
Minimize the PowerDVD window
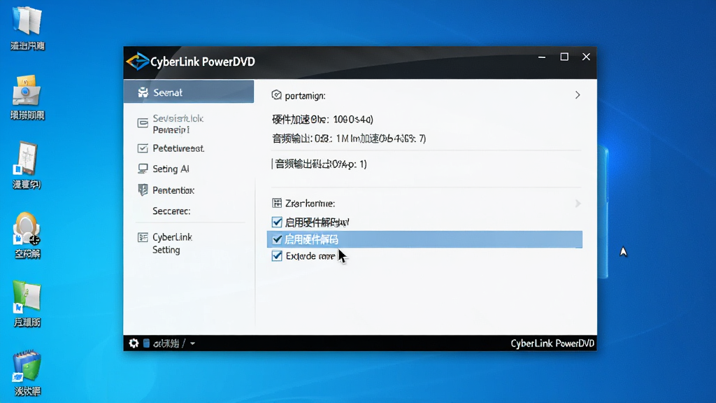542,57
